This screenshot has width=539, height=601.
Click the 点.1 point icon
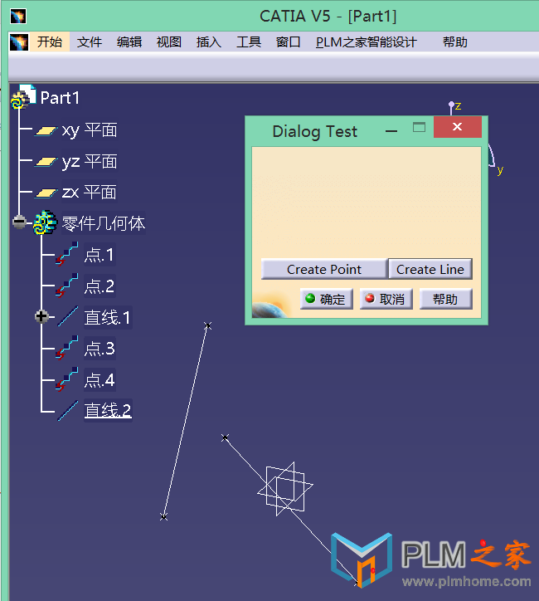tap(67, 254)
